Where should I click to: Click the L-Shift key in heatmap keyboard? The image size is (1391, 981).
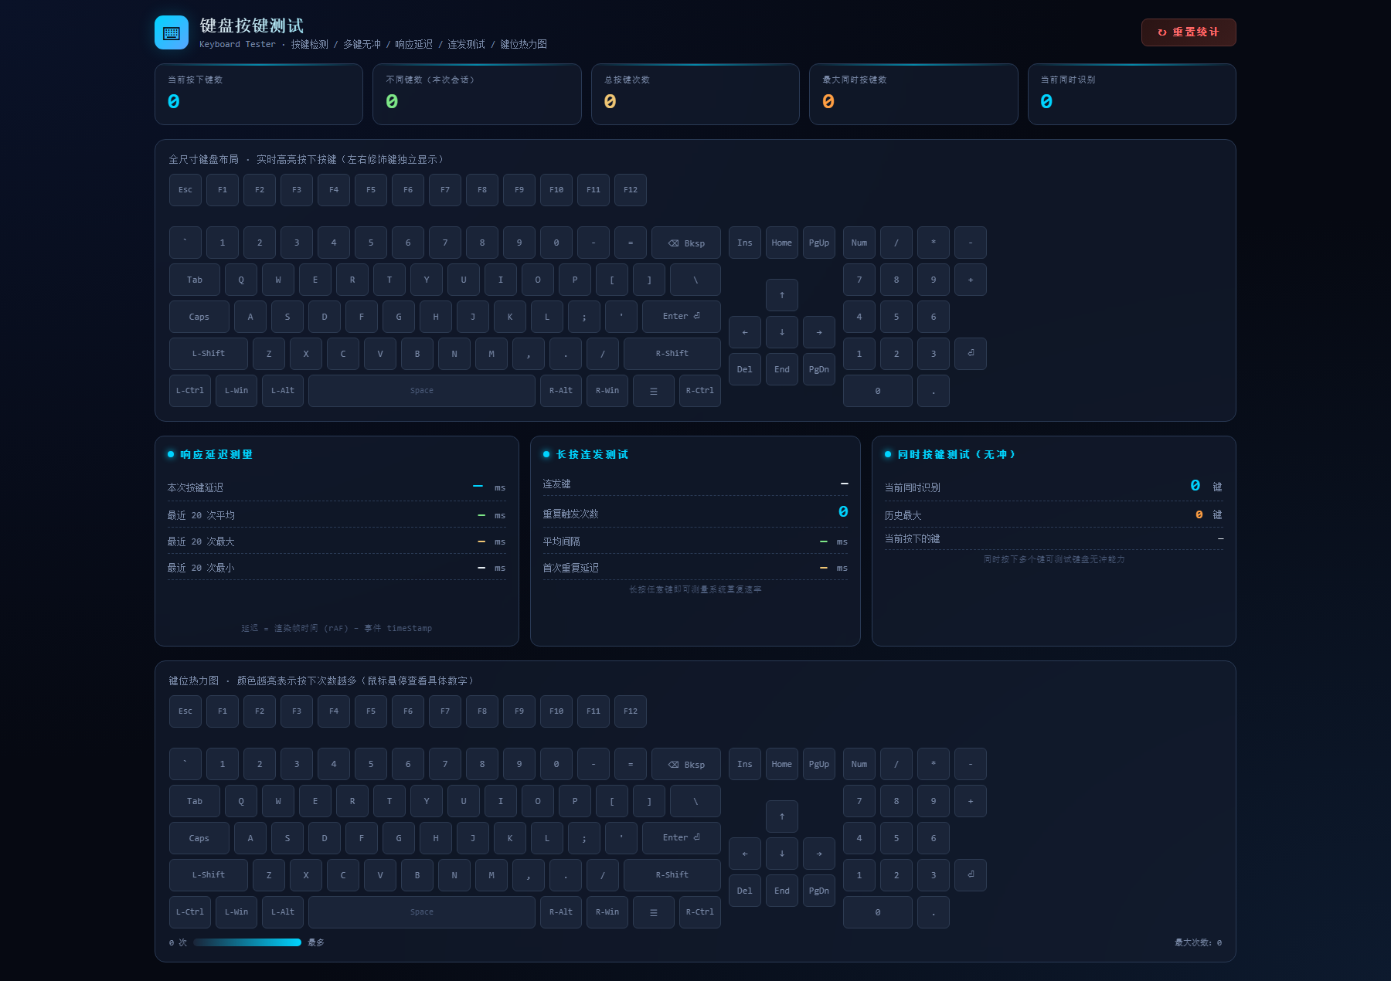pos(209,875)
